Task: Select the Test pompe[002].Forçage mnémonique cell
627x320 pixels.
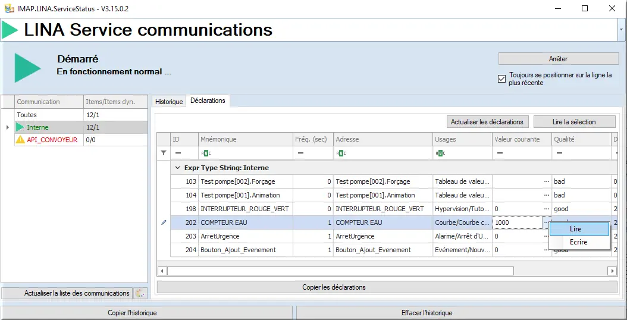Action: tap(246, 181)
